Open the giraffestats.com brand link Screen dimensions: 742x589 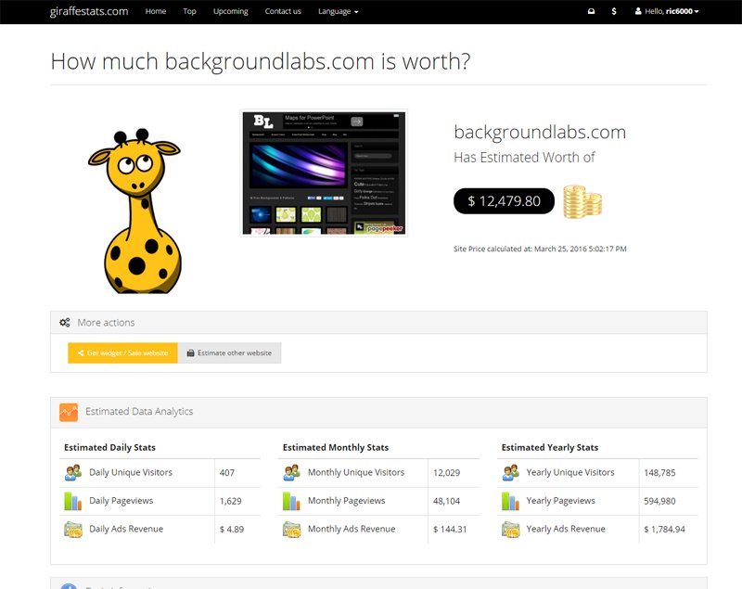click(89, 11)
